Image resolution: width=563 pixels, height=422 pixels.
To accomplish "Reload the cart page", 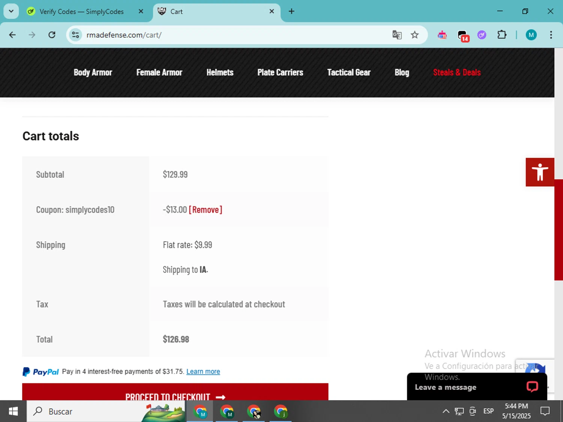I will tap(52, 35).
